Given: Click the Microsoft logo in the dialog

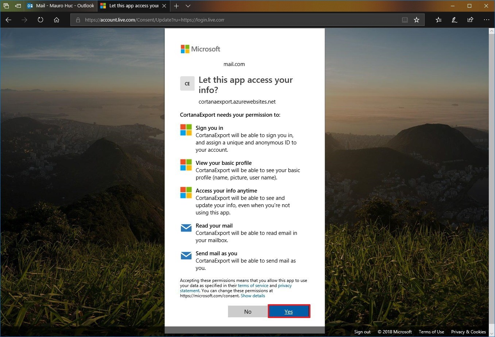Looking at the screenshot, I should [201, 49].
